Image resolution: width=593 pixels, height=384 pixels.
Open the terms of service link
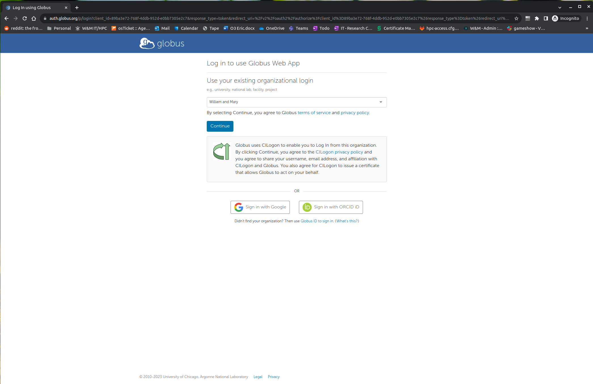[314, 113]
